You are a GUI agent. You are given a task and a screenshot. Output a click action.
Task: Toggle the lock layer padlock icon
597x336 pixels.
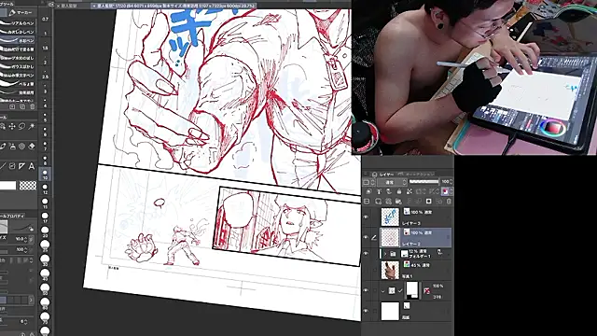tap(399, 191)
